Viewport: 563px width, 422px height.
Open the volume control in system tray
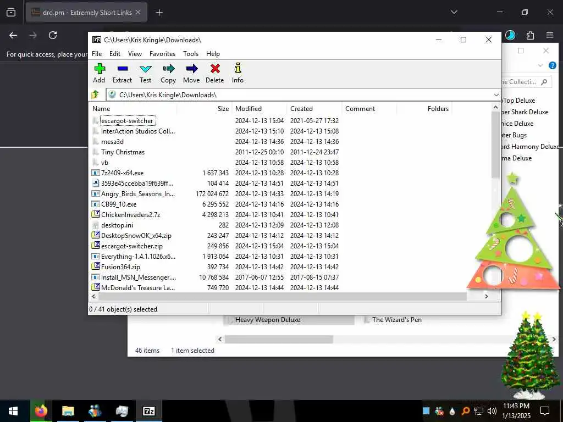492,411
